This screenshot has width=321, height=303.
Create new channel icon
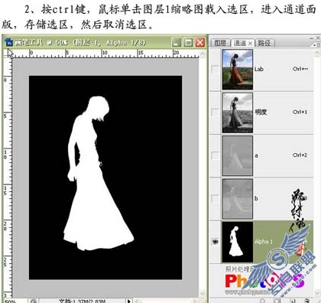(x=293, y=301)
